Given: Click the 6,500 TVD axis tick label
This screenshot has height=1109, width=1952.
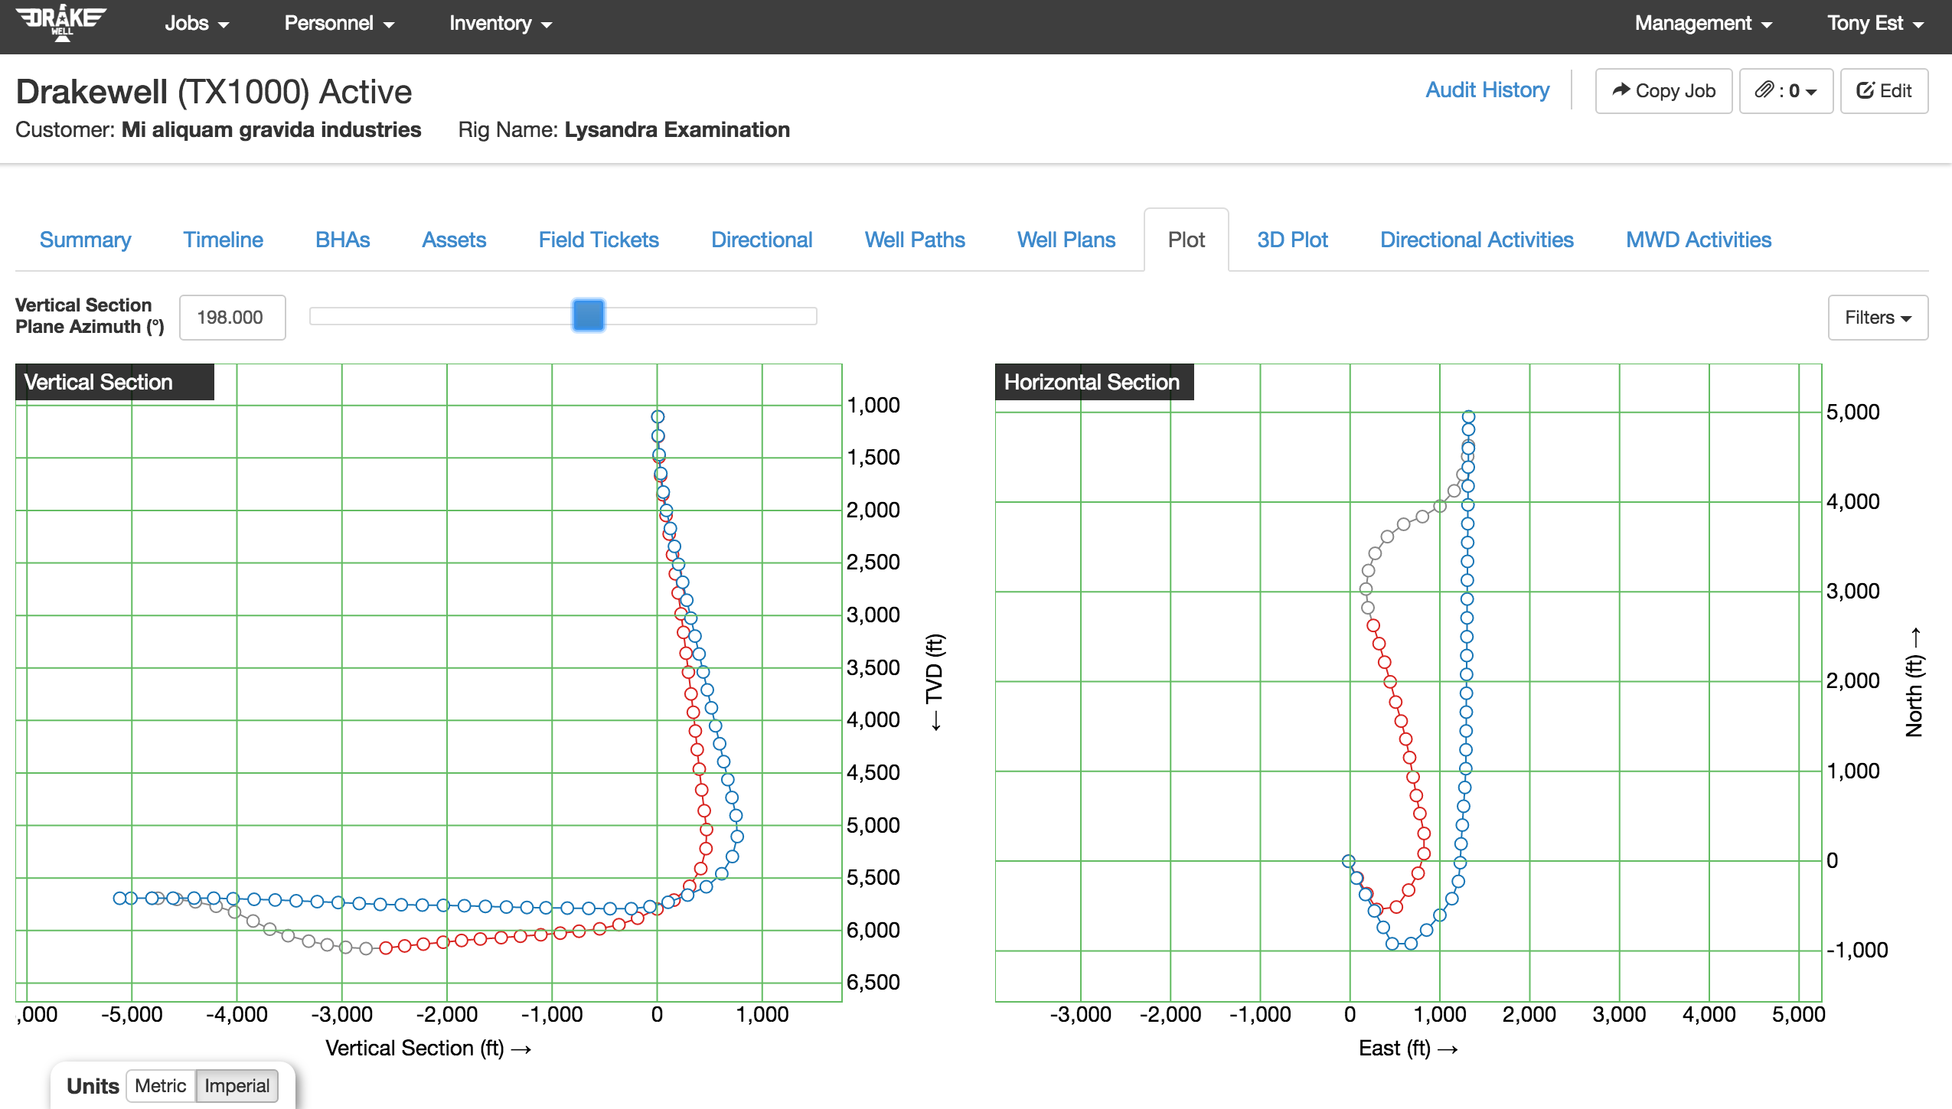Looking at the screenshot, I should [873, 983].
